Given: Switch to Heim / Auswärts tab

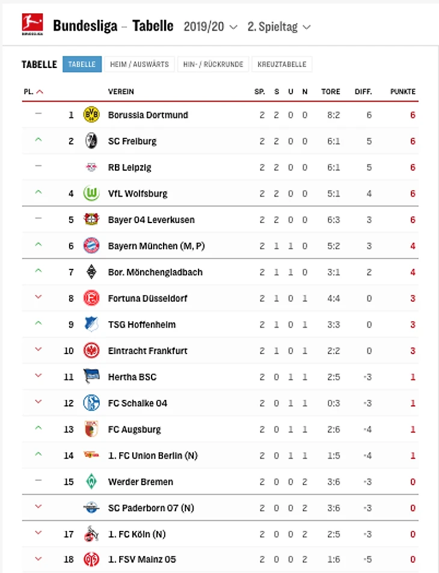Looking at the screenshot, I should click(x=140, y=64).
